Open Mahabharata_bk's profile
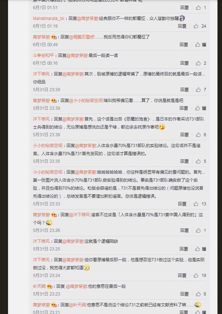This screenshot has width=222, height=314. (x=49, y=19)
